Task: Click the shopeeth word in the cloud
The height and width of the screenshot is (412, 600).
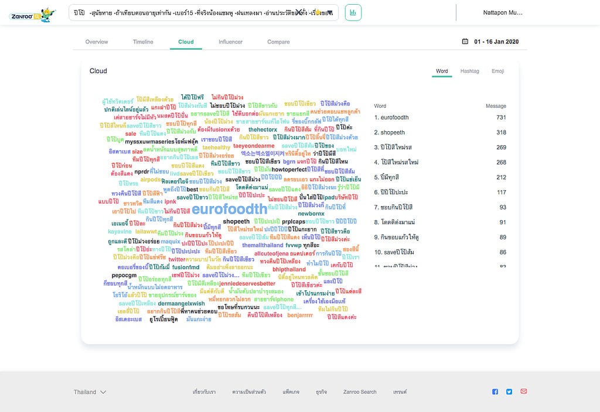Action: [x=236, y=221]
